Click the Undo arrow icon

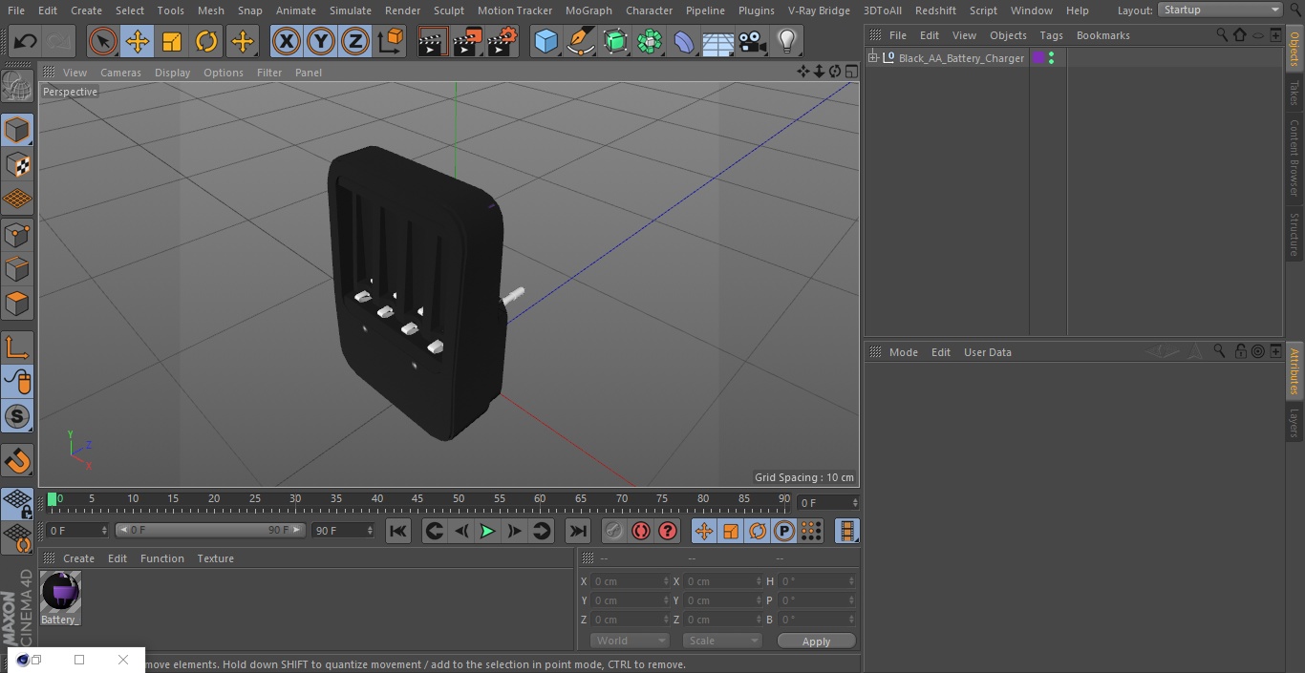26,42
